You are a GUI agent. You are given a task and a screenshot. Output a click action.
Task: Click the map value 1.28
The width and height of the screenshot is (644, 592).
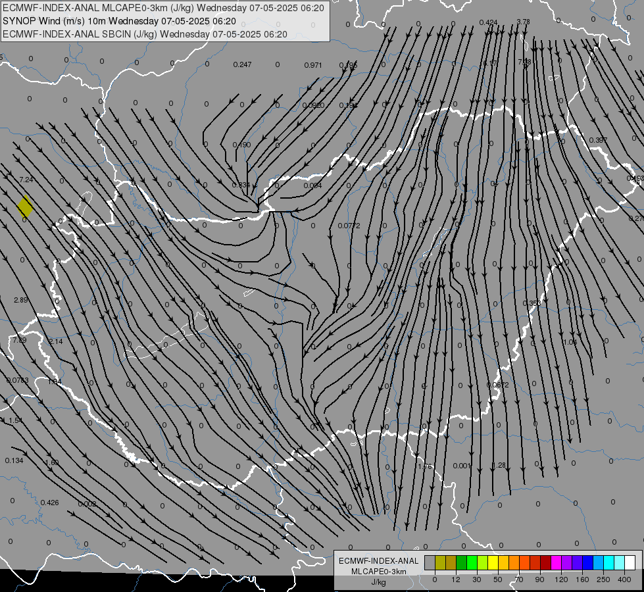click(499, 465)
